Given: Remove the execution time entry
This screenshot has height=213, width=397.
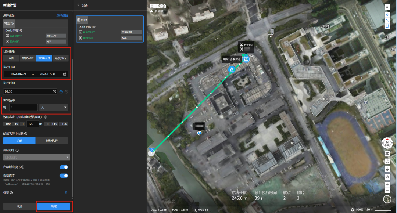Looking at the screenshot, I should tap(66, 92).
